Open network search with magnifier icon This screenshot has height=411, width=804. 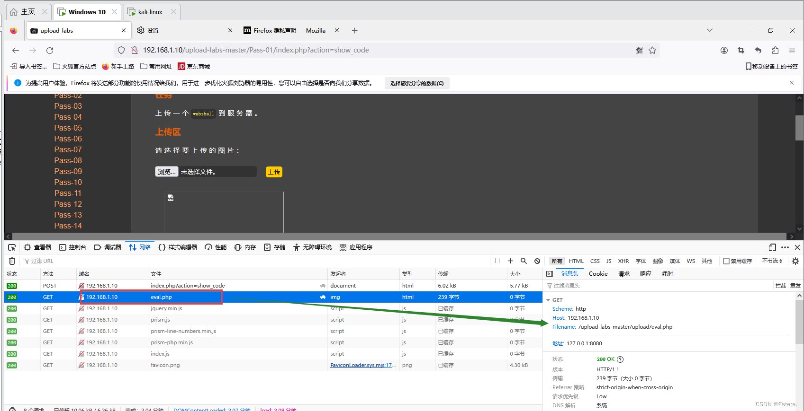(524, 261)
